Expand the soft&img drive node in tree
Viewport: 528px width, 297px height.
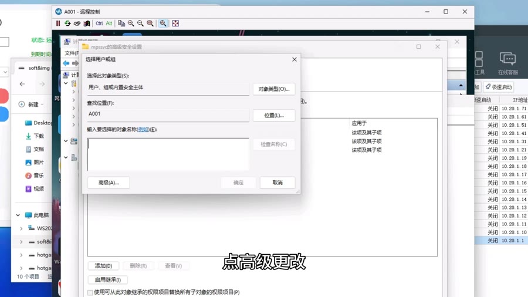click(x=21, y=242)
